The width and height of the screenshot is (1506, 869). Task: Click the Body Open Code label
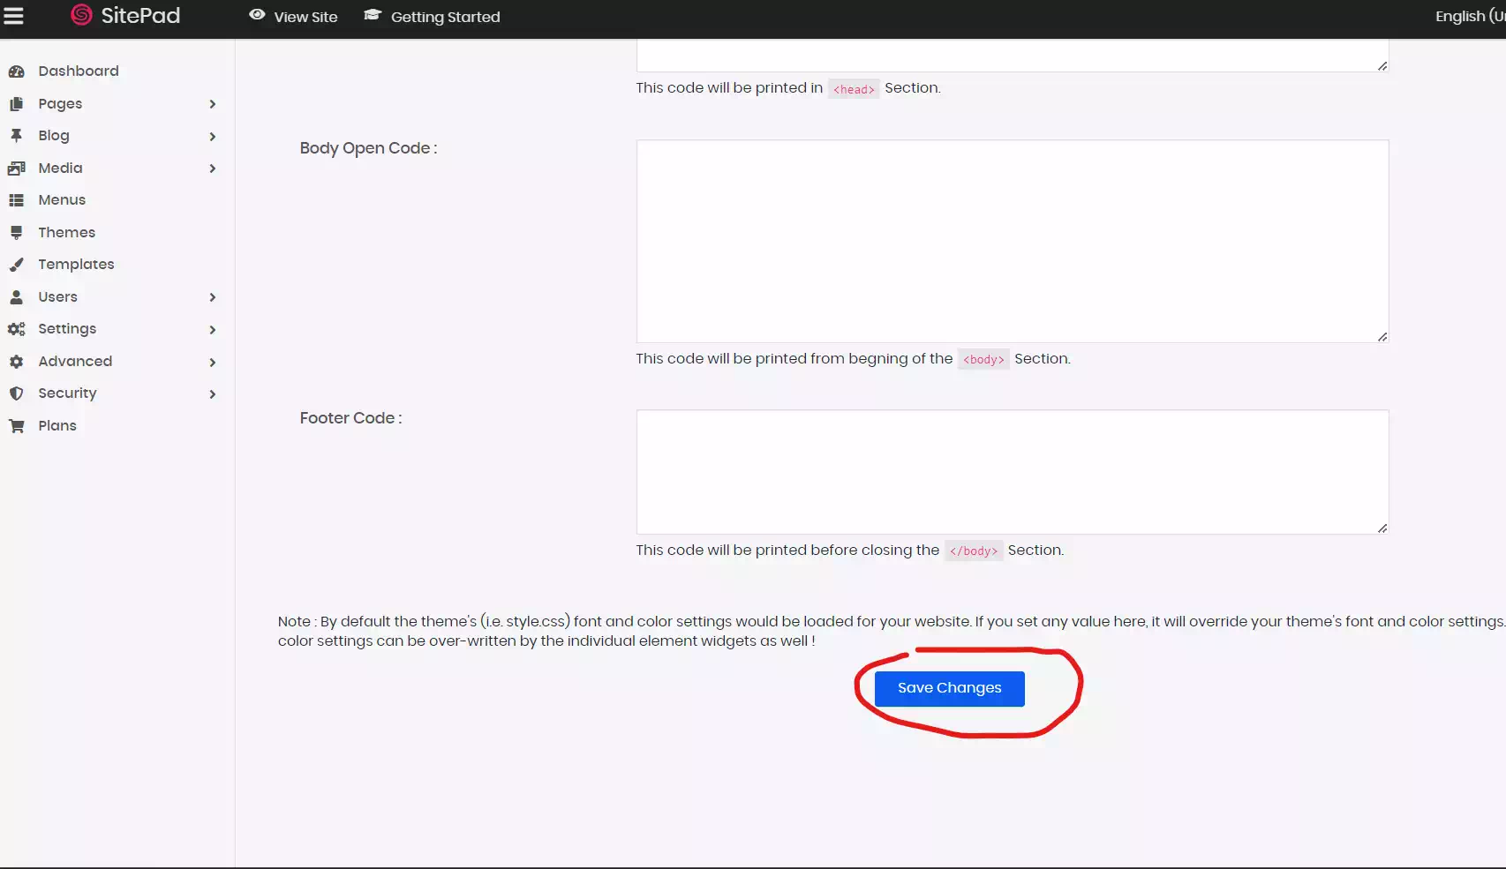(368, 148)
